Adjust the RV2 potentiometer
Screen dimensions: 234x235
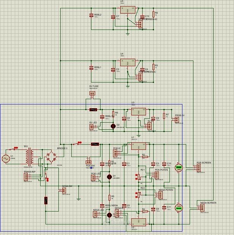click(138, 195)
